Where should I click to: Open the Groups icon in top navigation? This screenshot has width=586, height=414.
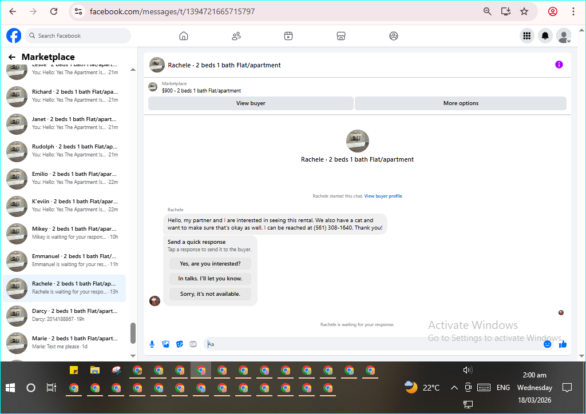coord(394,36)
